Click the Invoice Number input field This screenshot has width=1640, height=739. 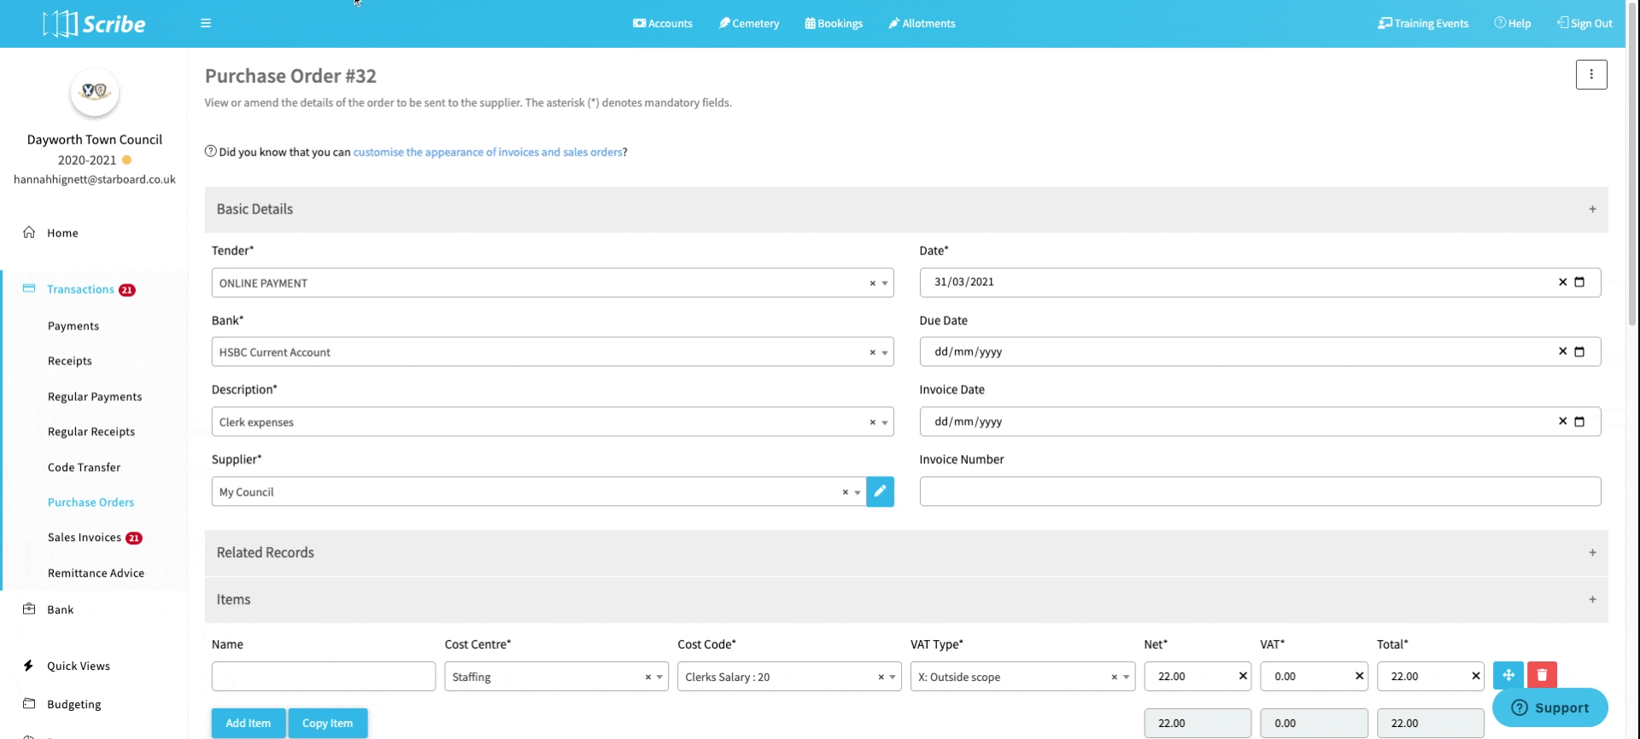tap(1259, 492)
